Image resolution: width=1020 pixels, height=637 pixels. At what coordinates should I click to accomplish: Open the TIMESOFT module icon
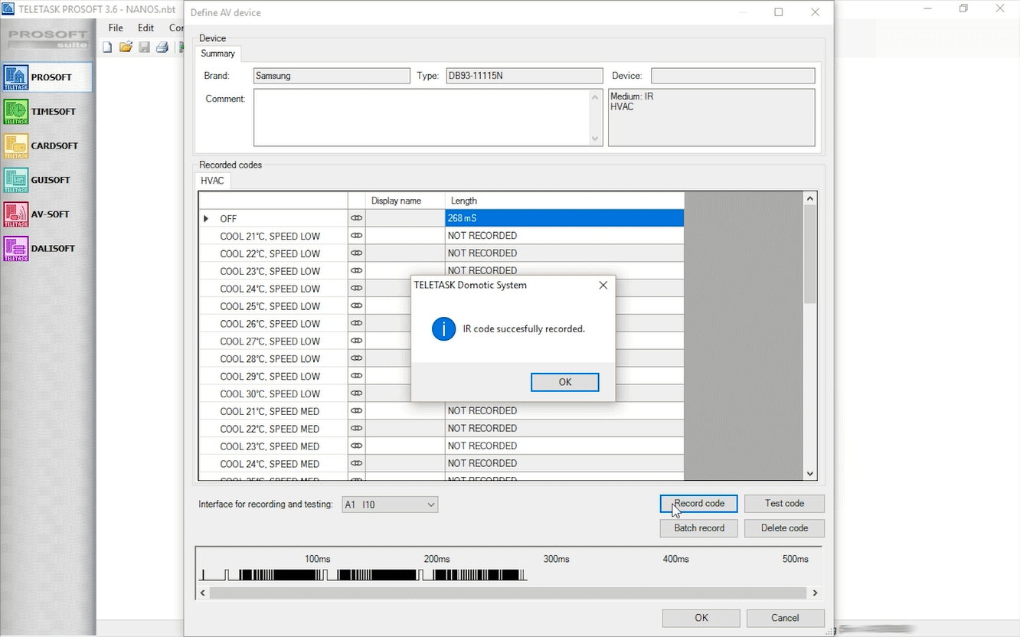16,112
